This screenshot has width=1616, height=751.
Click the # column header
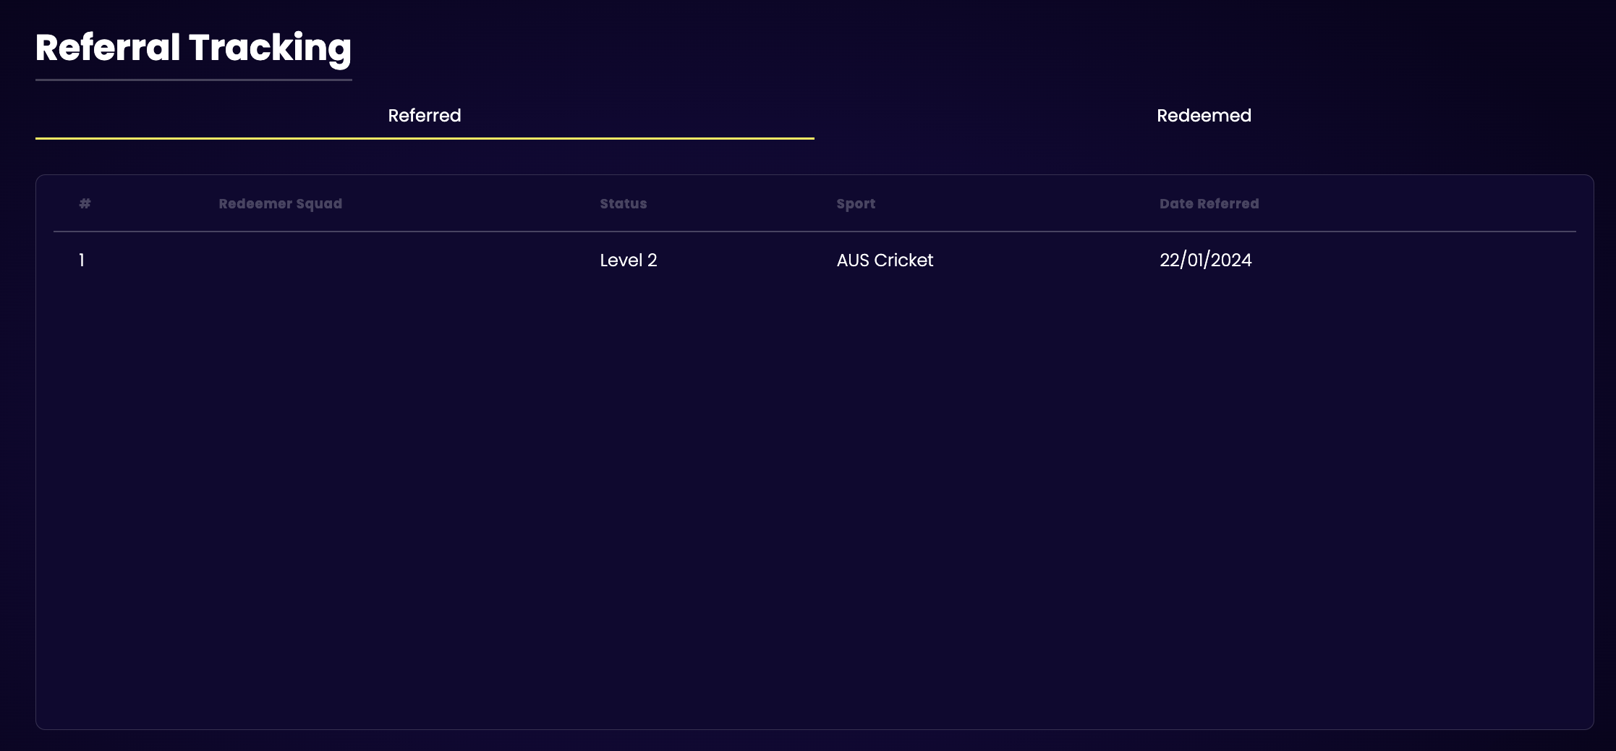tap(85, 204)
